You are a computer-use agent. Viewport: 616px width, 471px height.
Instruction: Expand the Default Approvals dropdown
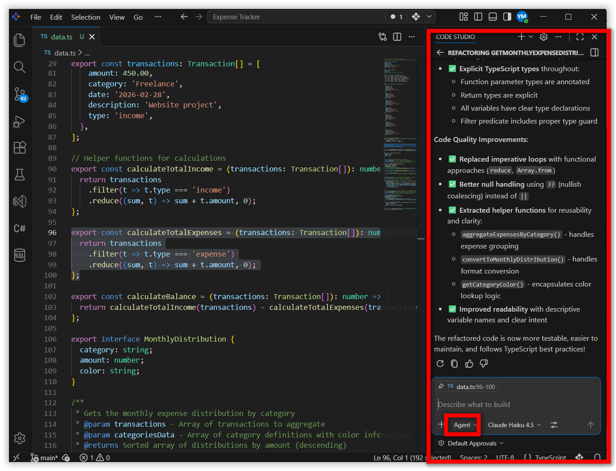pyautogui.click(x=472, y=443)
